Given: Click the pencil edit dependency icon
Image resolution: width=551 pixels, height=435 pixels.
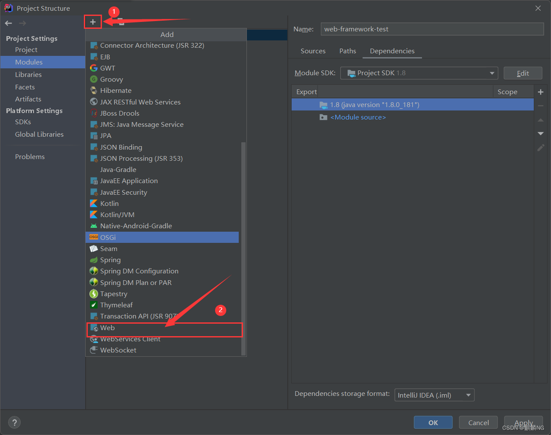Looking at the screenshot, I should (541, 147).
